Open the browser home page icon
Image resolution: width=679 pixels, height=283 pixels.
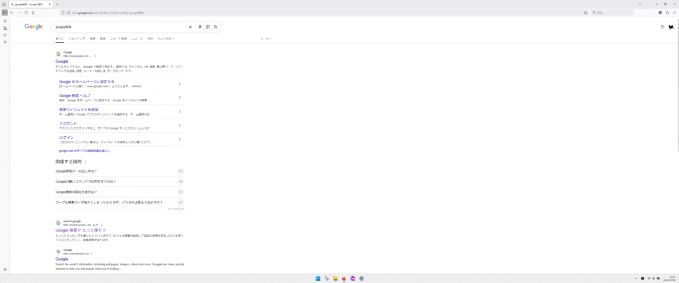tap(33, 13)
